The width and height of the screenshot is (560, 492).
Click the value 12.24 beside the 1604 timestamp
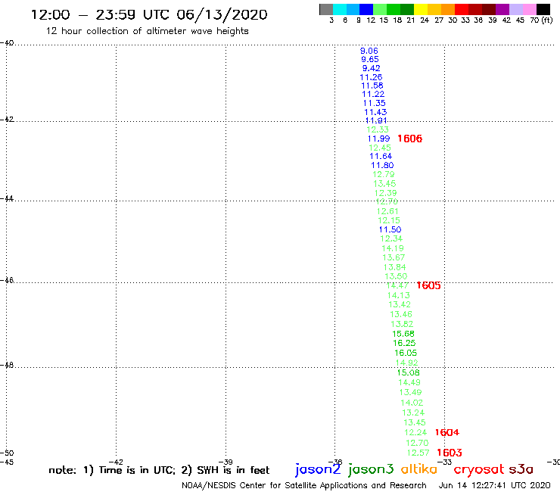[415, 432]
